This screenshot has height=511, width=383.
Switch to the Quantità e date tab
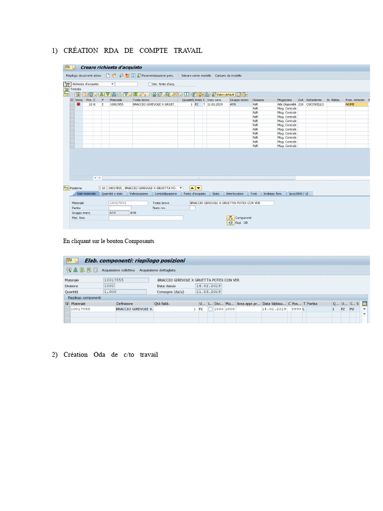point(112,194)
